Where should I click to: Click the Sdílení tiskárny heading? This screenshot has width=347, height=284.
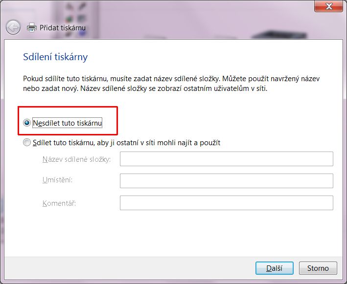[55, 57]
